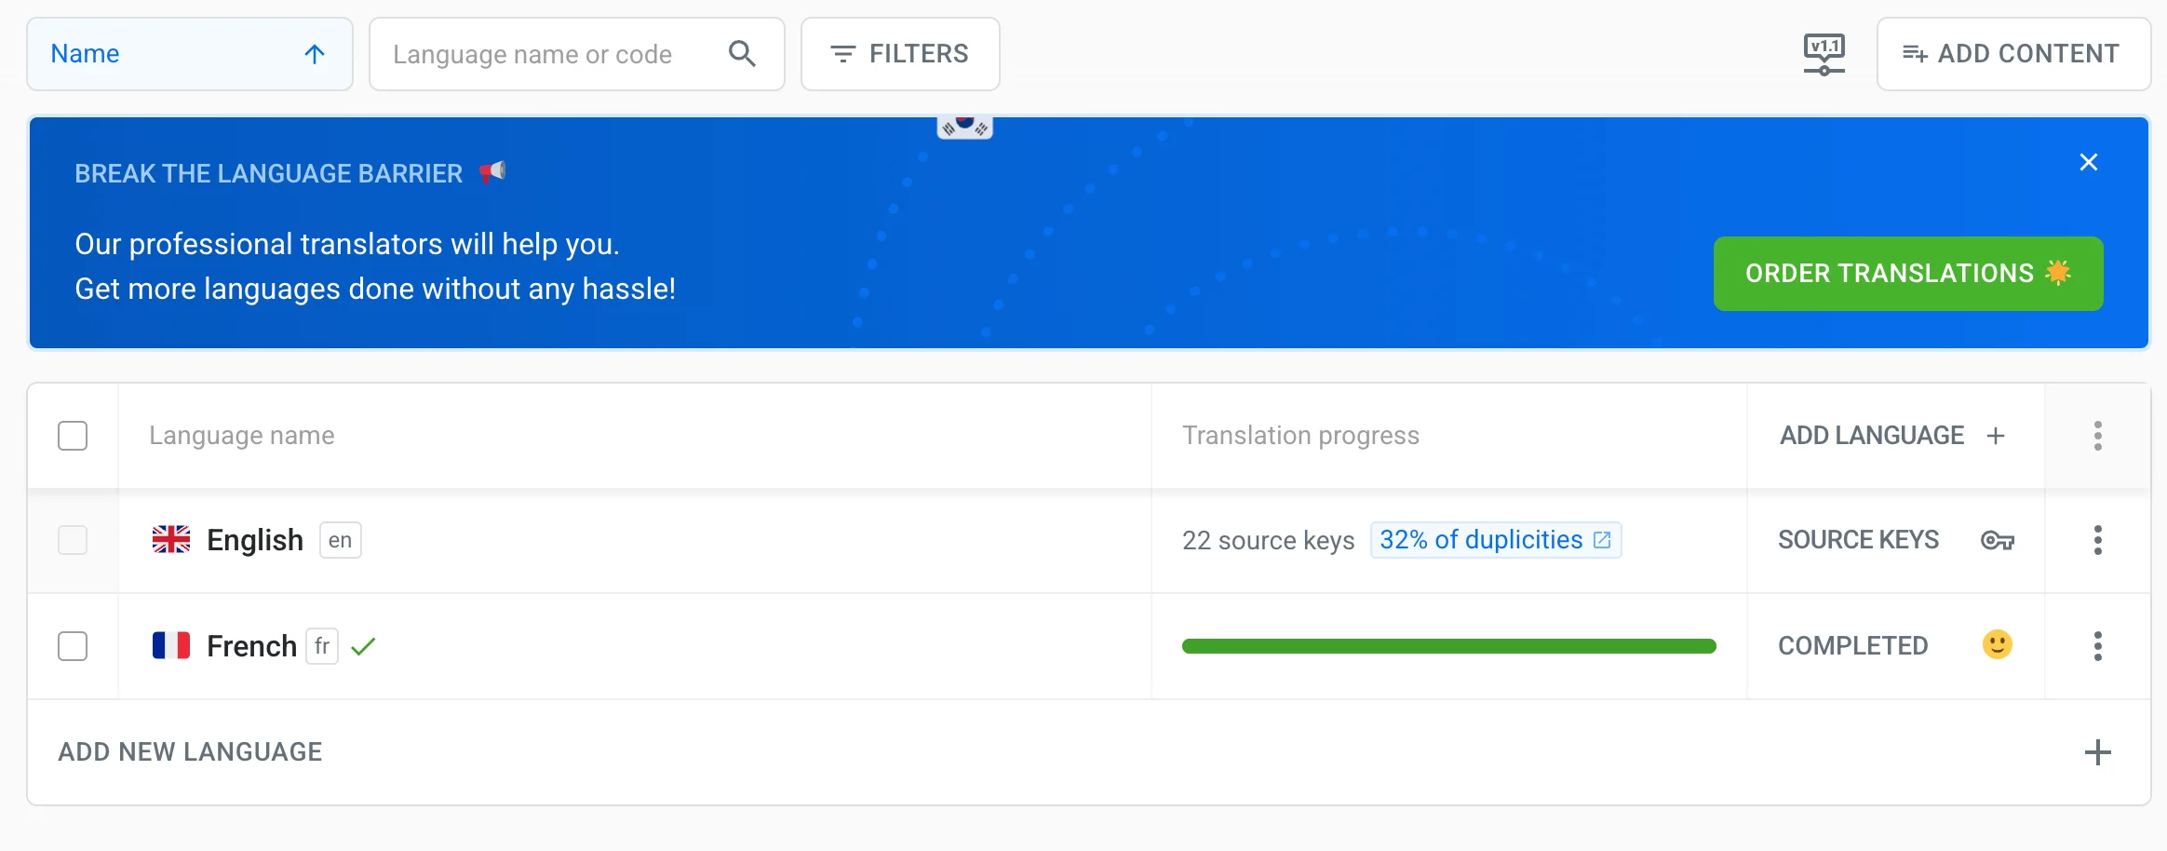The image size is (2167, 851).
Task: Click the megaphone icon in banner
Action: [492, 172]
